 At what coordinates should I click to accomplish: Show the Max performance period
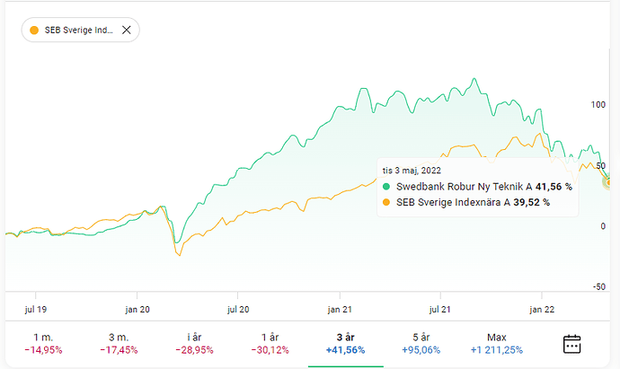tap(497, 343)
